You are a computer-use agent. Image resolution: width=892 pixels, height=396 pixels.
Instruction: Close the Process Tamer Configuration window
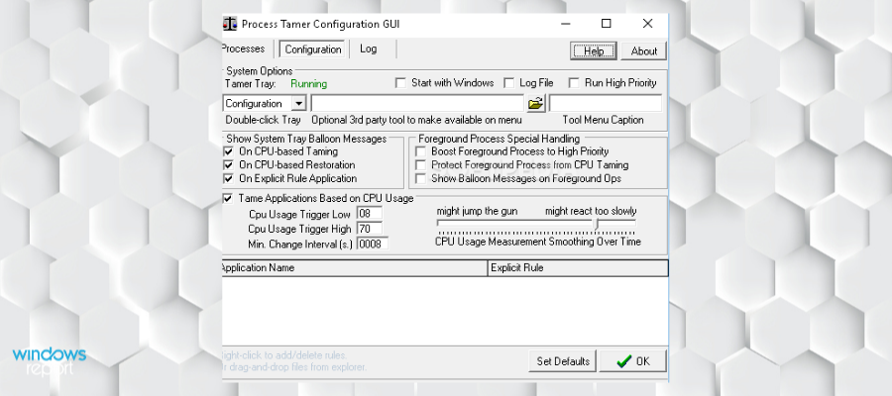click(x=647, y=24)
